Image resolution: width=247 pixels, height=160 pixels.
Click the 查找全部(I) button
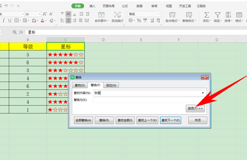125,120
